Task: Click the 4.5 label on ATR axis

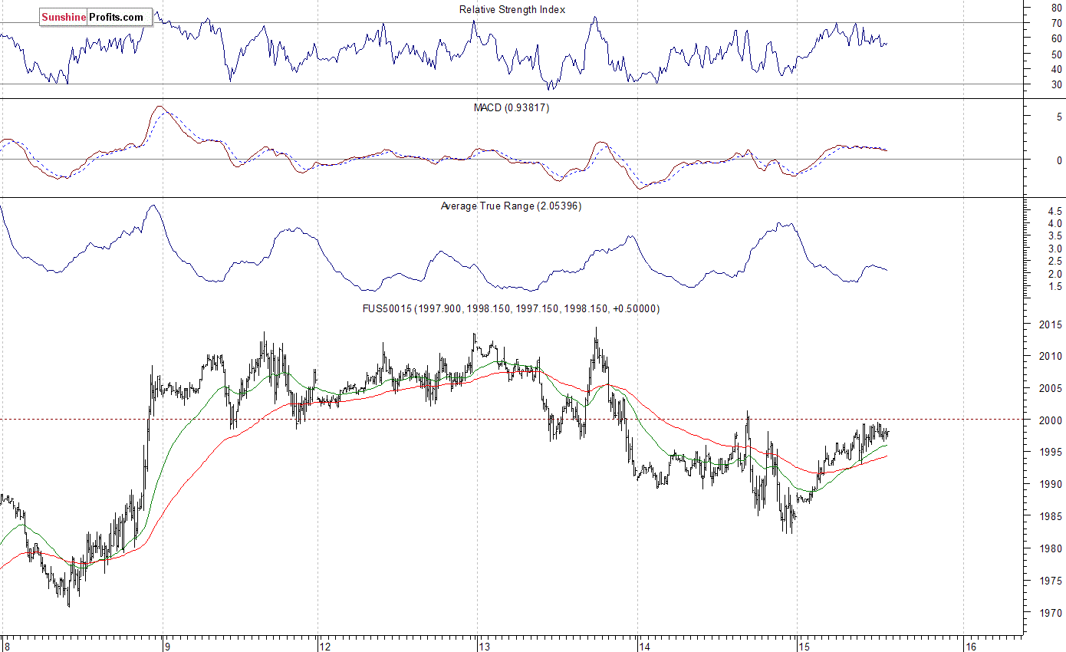Action: click(x=1055, y=211)
